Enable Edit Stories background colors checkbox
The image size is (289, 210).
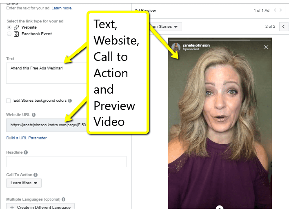(x=9, y=101)
